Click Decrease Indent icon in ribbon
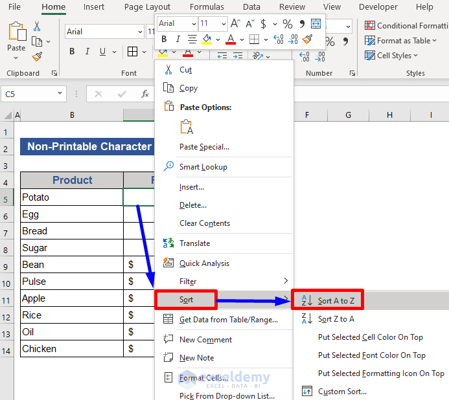The height and width of the screenshot is (400, 449). point(222,55)
